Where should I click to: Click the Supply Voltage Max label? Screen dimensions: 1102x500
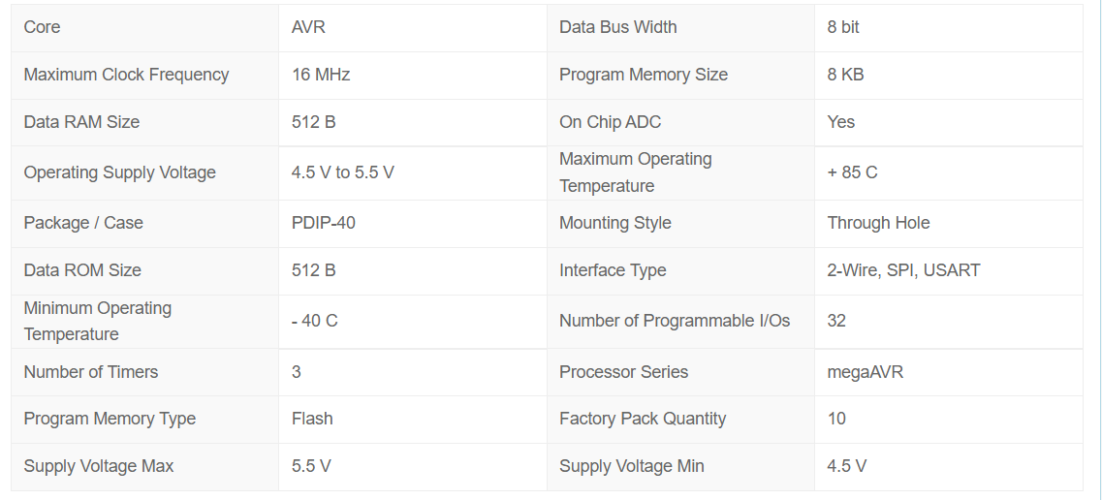[99, 466]
